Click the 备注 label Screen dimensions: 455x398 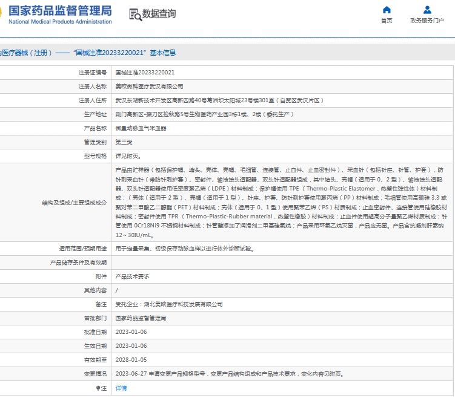pos(101,304)
